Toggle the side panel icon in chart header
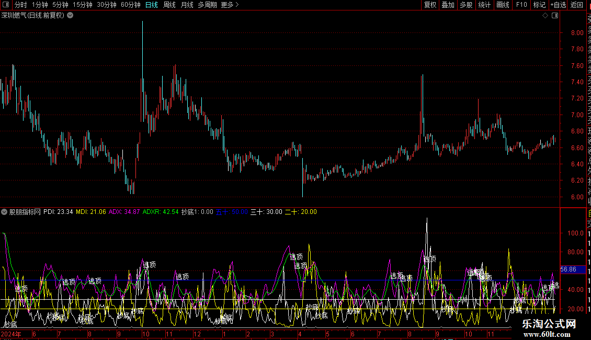Viewport: 591px width, 340px height. (x=555, y=16)
